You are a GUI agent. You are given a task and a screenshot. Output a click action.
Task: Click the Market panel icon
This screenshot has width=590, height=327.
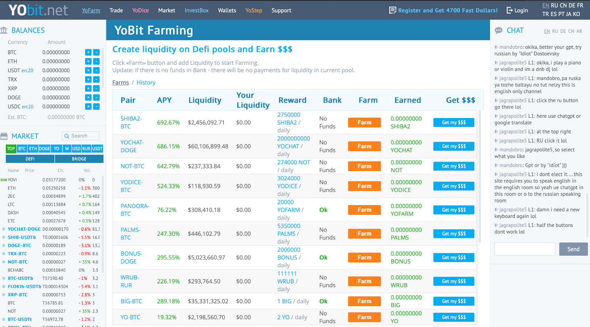(4, 136)
